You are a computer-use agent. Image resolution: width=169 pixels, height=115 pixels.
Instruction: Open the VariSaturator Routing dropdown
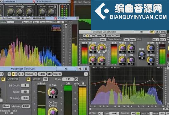[100, 36]
